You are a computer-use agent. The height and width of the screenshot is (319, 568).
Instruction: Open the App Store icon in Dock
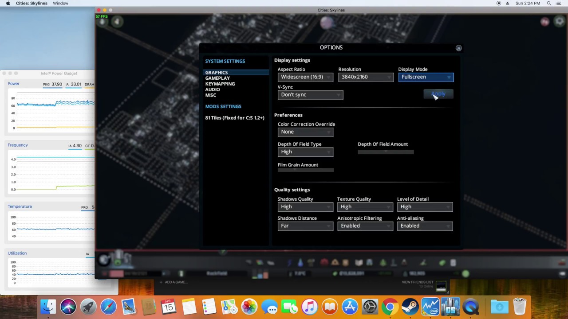(x=350, y=307)
